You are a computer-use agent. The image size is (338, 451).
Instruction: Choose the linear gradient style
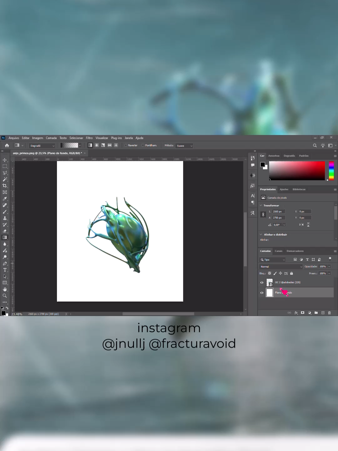90,145
